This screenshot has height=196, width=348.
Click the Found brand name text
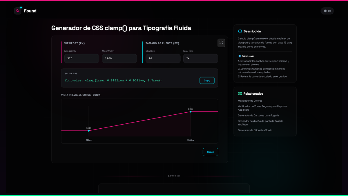(30, 11)
